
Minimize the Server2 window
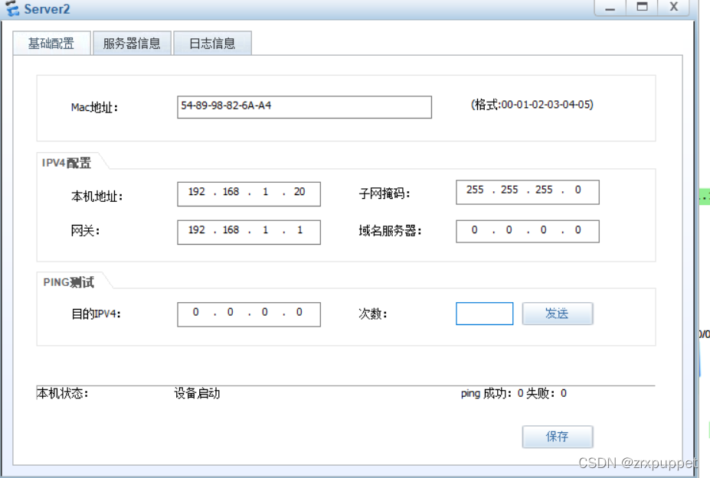click(x=610, y=8)
